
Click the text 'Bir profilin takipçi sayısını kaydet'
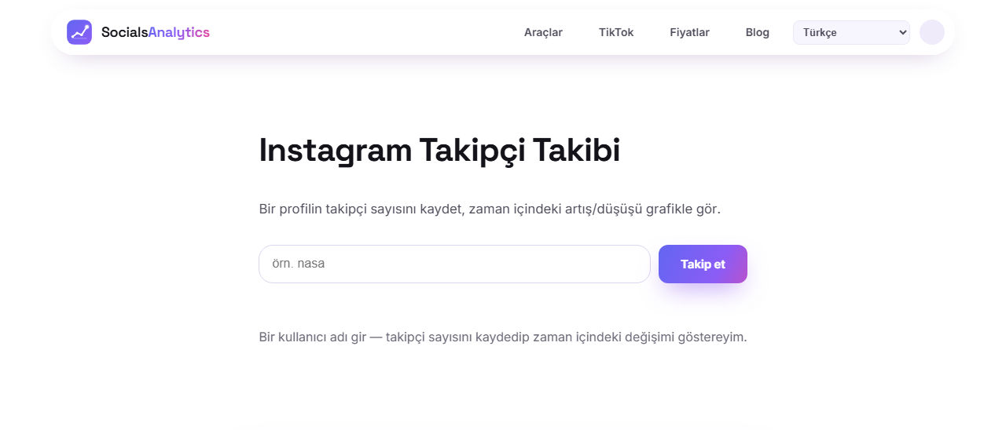click(361, 210)
